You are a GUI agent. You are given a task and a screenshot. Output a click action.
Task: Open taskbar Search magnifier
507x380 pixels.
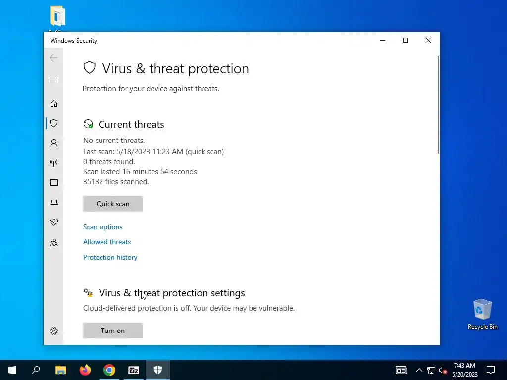(36, 370)
